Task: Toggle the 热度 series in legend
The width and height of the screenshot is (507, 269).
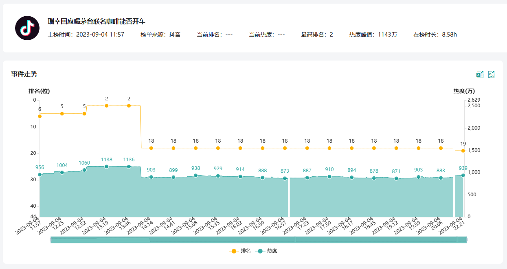Action: [266, 251]
